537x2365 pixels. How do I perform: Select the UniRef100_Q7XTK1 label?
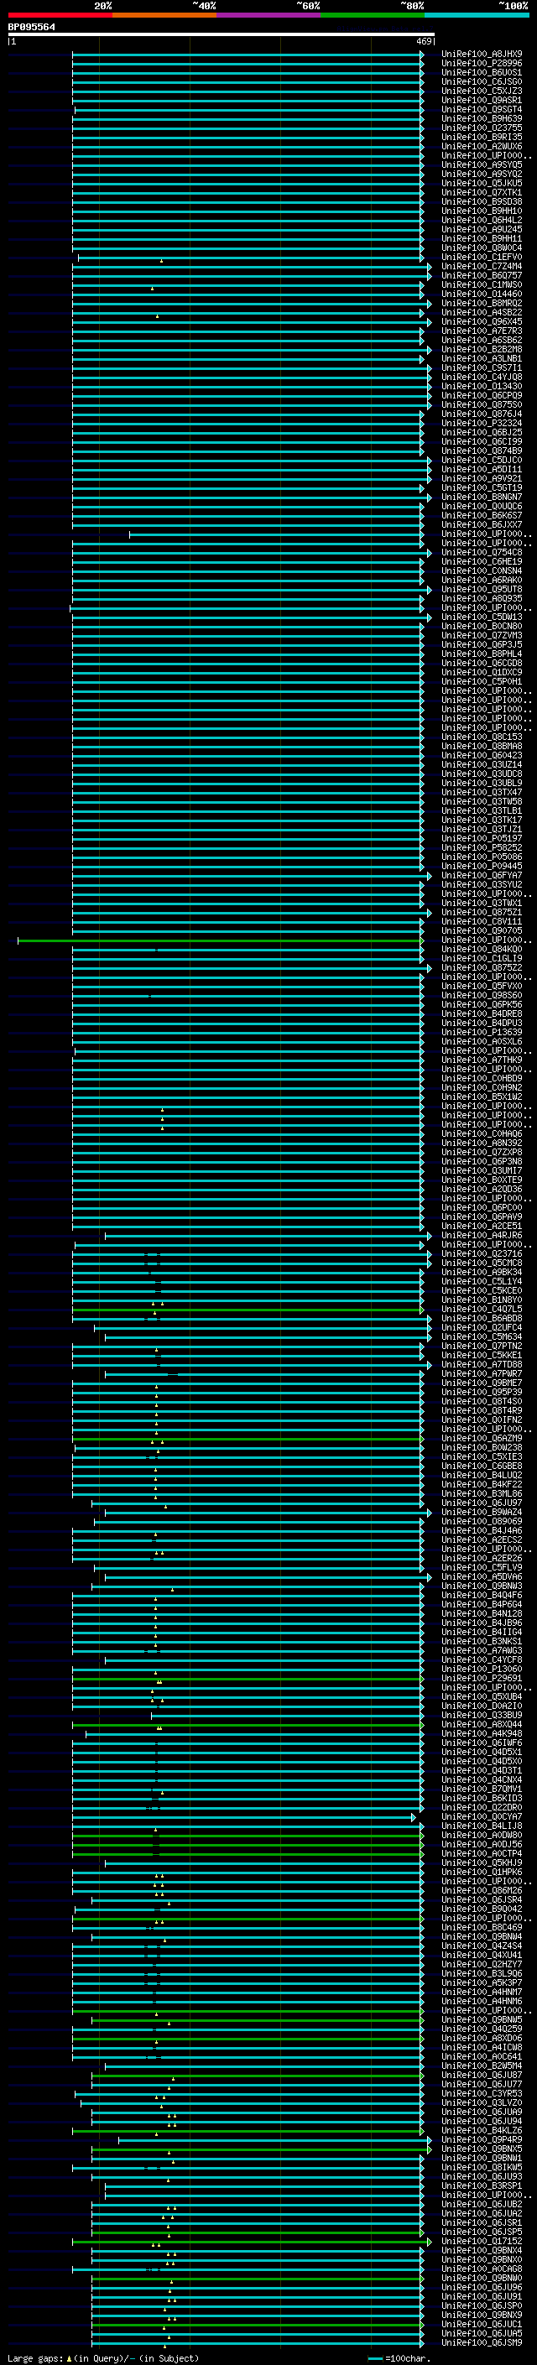click(x=482, y=193)
